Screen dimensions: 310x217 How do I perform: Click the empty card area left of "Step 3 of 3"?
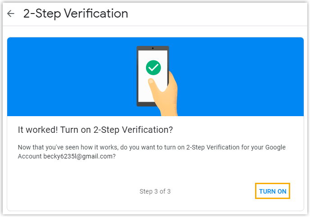tap(68, 191)
